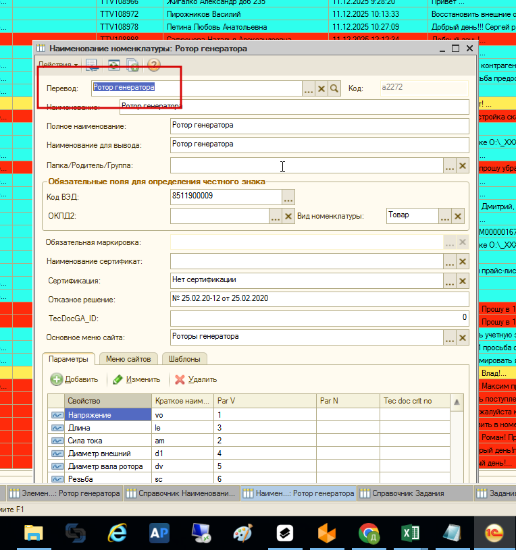Select background row Петина Любовь Анатольевна
This screenshot has width=516, height=550.
tap(258, 27)
